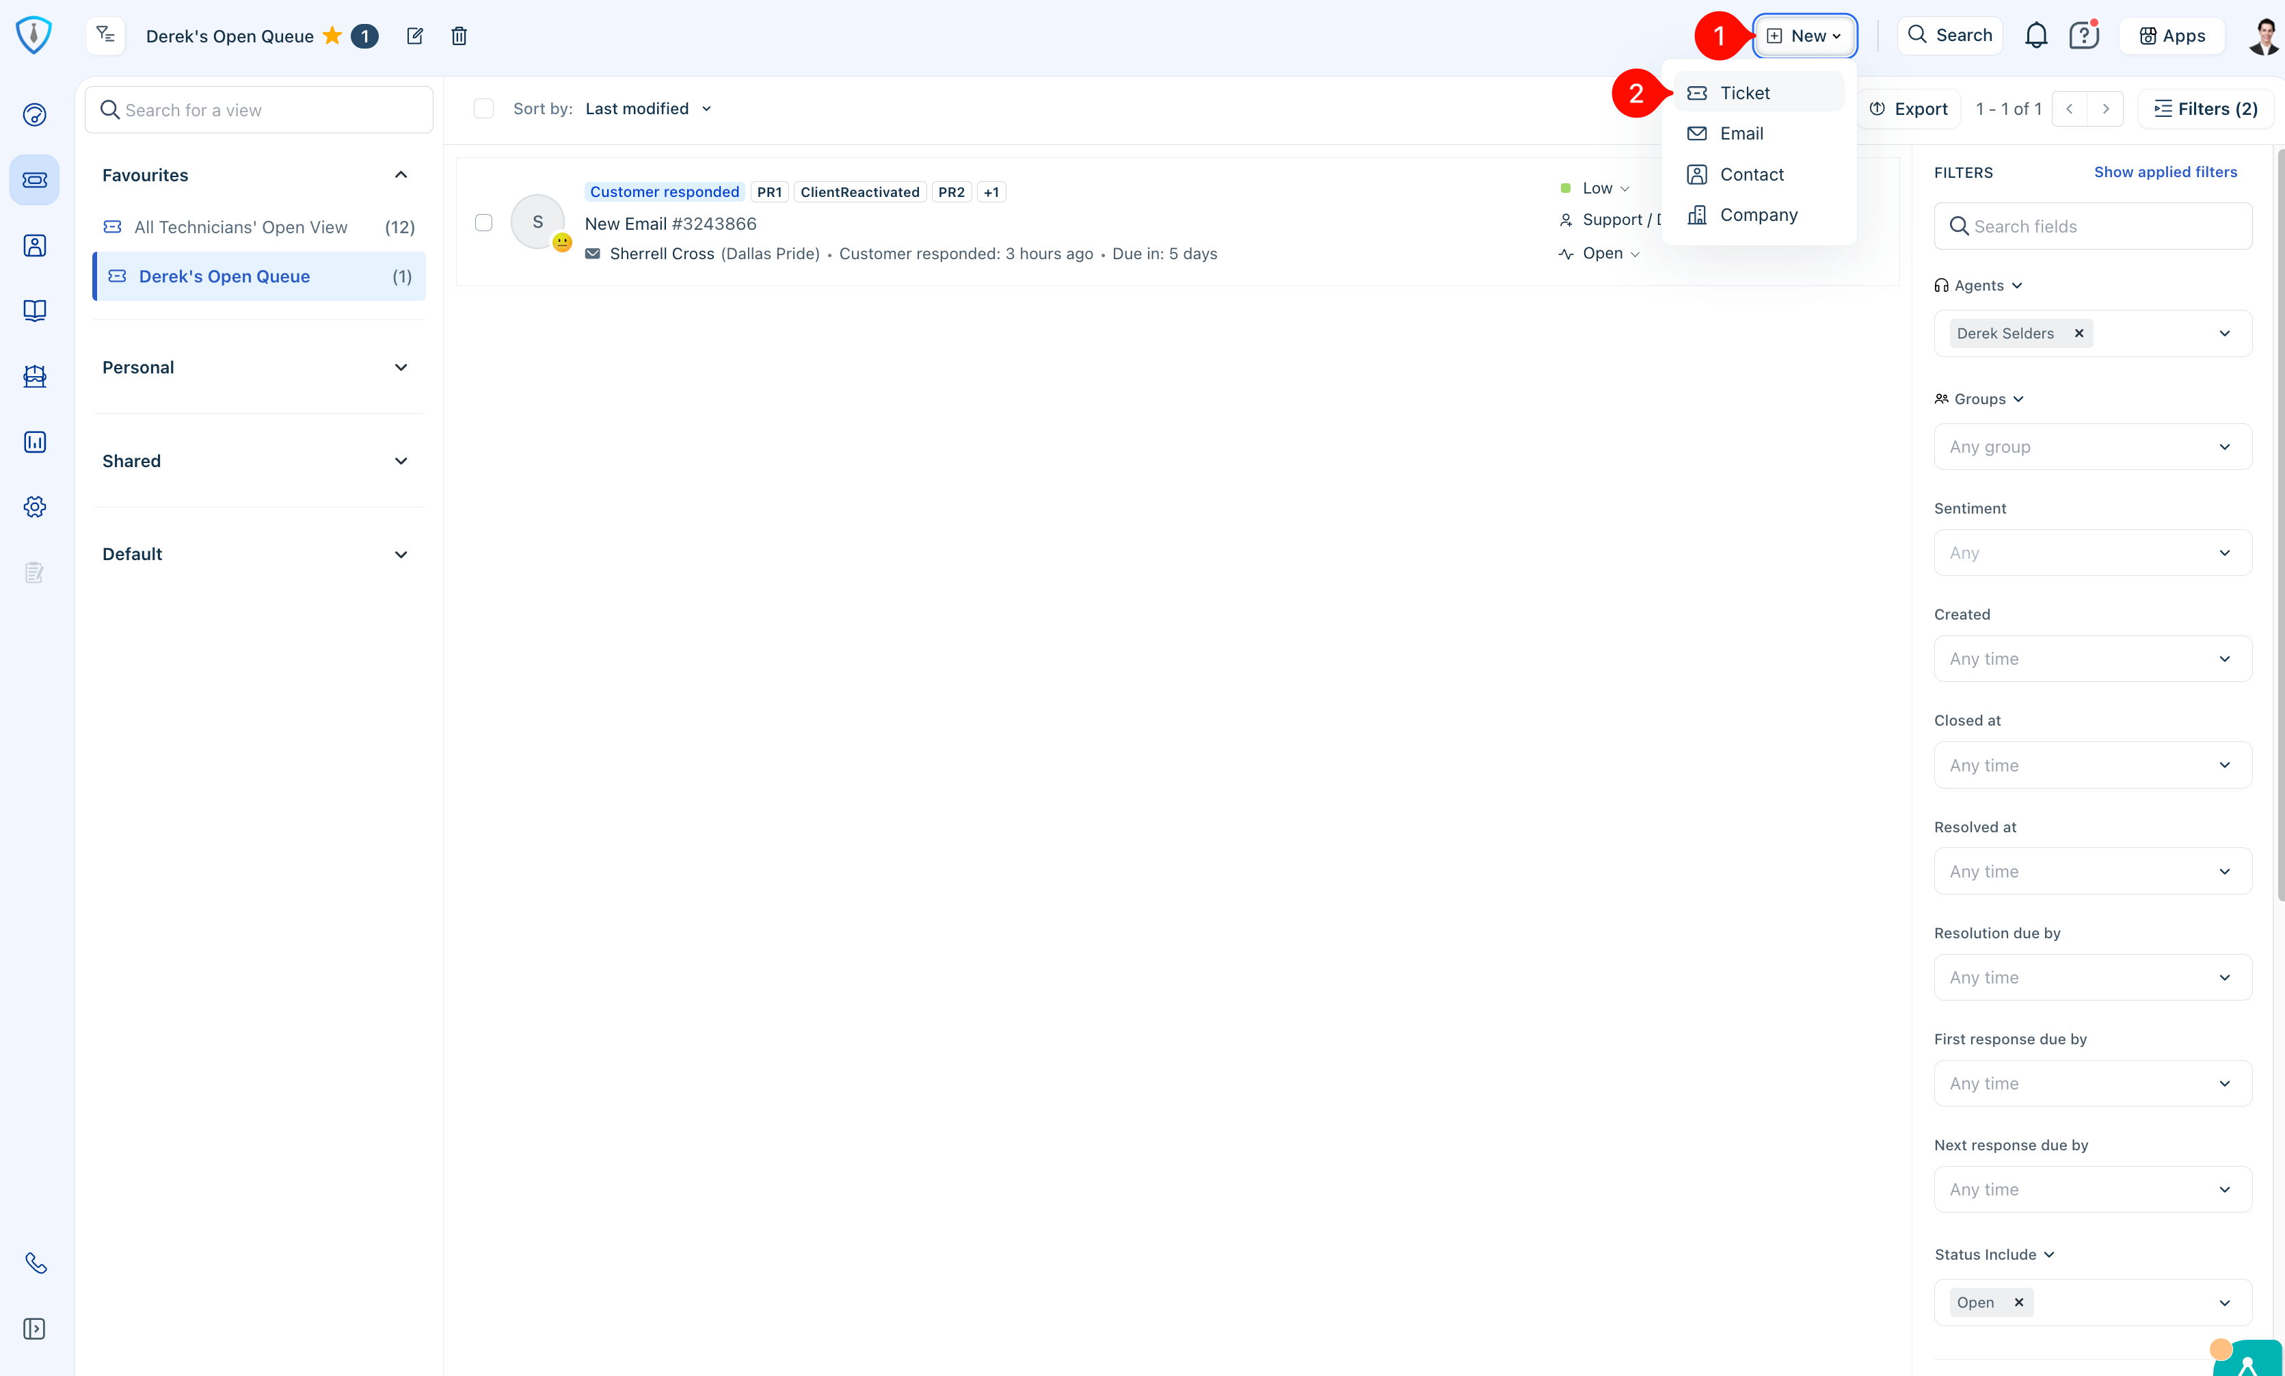The width and height of the screenshot is (2285, 1376).
Task: Open the Any group dropdown
Action: click(2092, 447)
